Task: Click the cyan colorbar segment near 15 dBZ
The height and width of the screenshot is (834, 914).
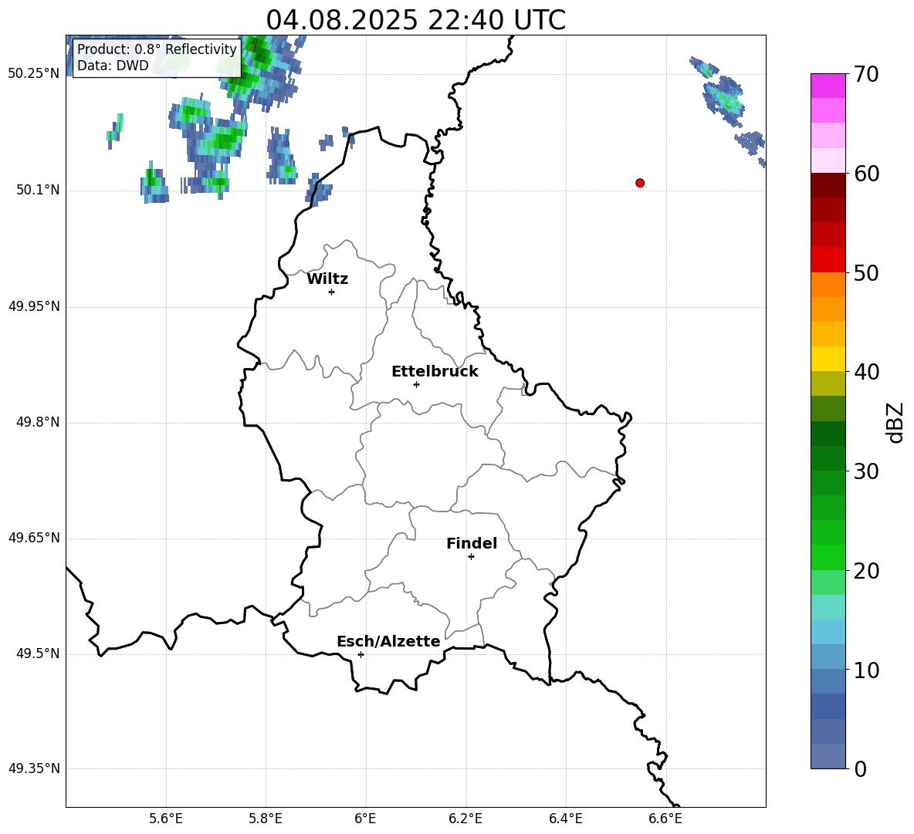Action: click(x=828, y=607)
